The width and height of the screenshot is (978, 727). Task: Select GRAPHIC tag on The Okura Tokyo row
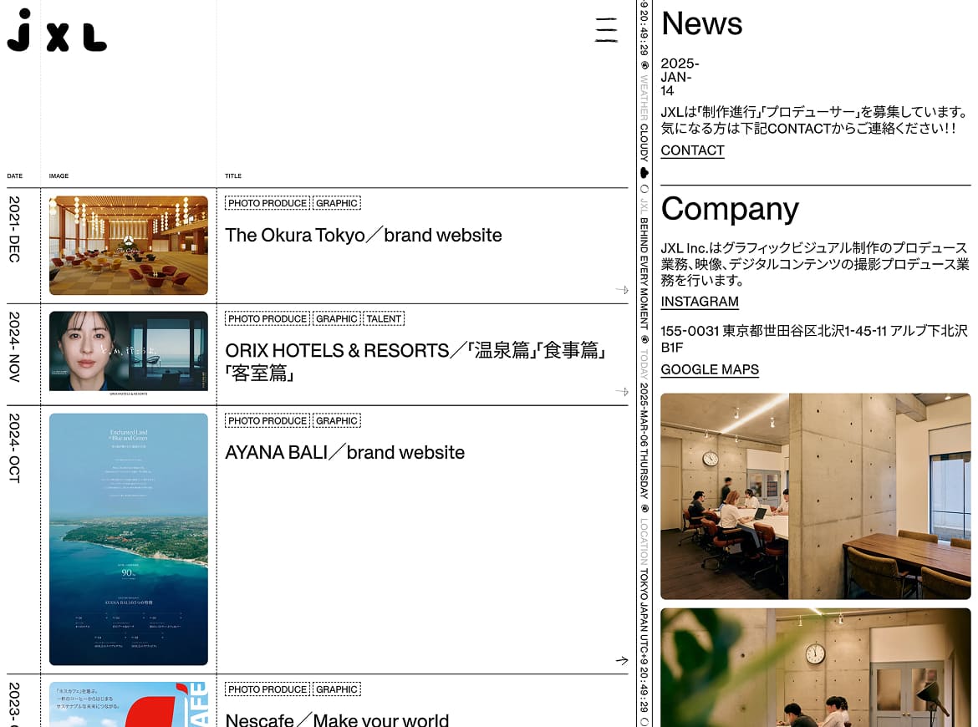click(337, 203)
